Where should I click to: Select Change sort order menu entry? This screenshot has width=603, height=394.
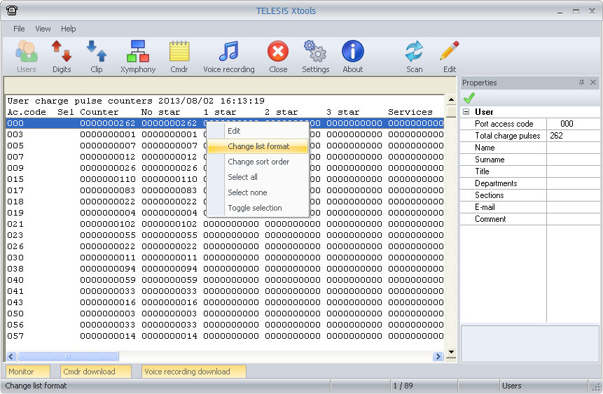[258, 162]
